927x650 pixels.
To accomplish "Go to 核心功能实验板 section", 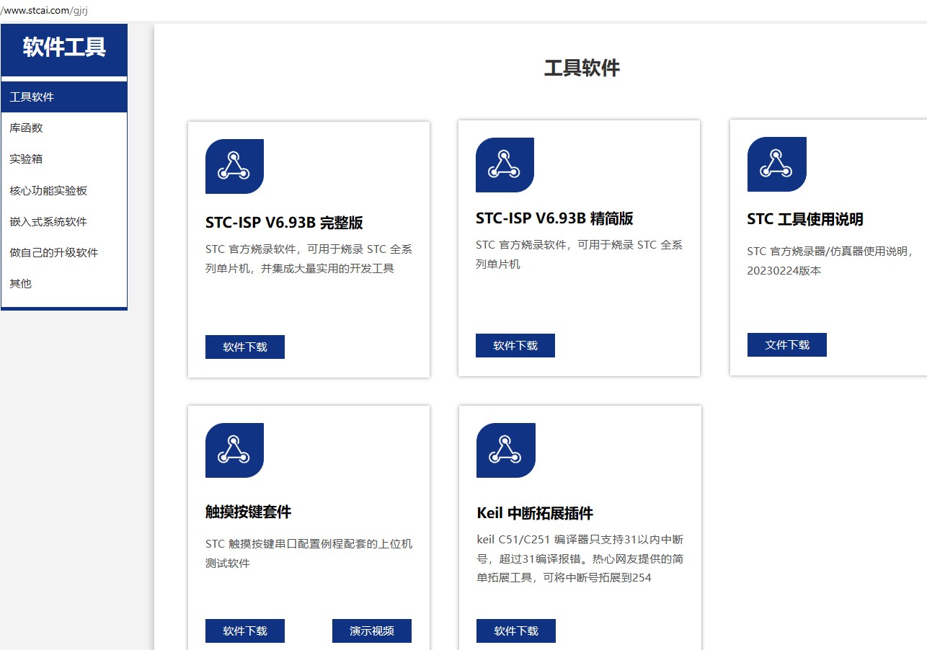I will (x=64, y=191).
